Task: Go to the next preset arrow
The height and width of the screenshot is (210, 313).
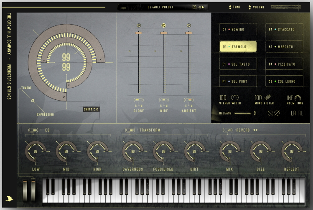Action: (204, 7)
